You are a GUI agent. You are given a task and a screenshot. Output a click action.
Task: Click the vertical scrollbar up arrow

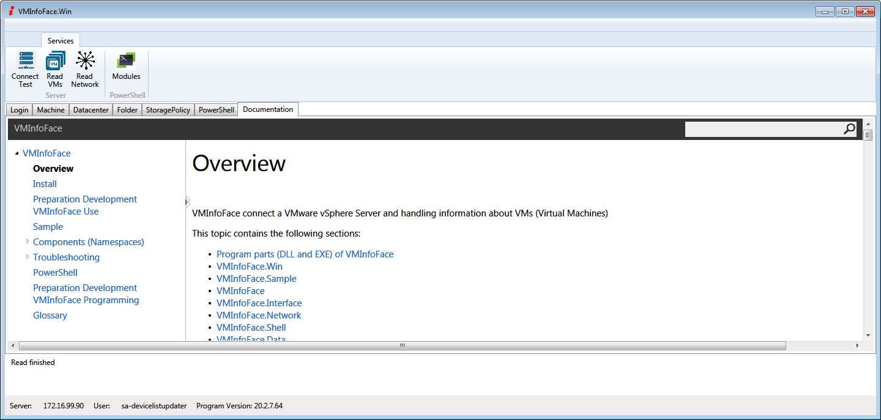pyautogui.click(x=868, y=124)
